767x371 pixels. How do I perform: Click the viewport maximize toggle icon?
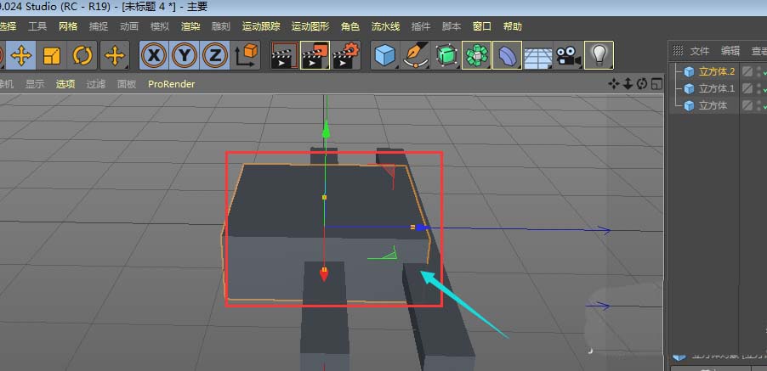[657, 83]
